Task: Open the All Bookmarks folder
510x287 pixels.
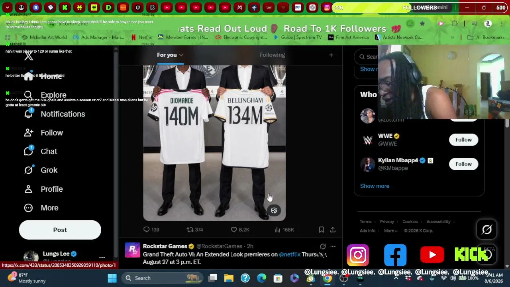Action: coord(486,37)
